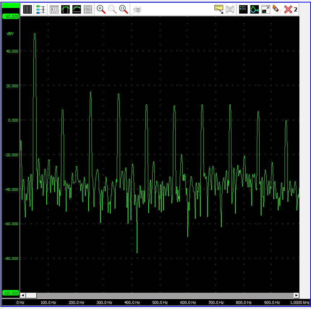Select the peak marker graph icon
The image size is (311, 309).
point(65,9)
